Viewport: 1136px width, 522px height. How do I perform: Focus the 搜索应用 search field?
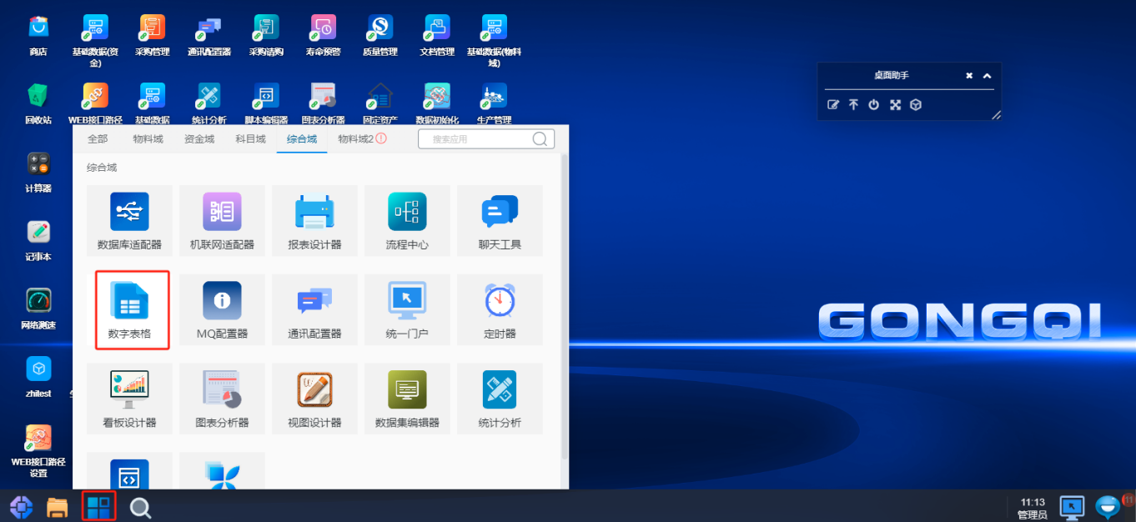[486, 139]
